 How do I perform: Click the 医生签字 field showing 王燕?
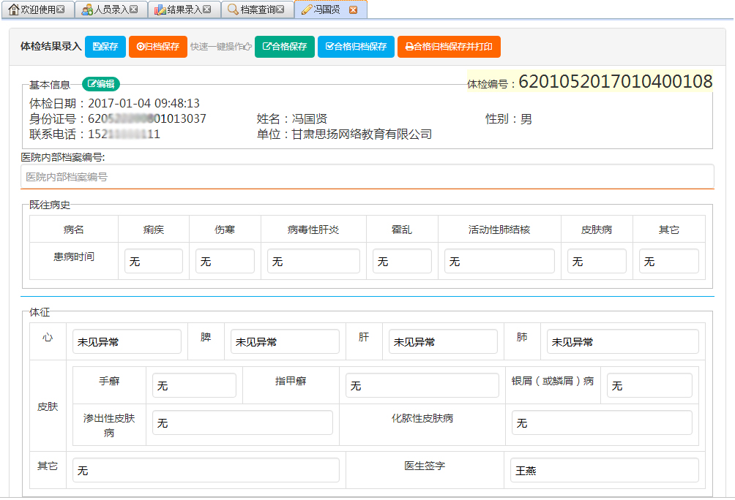click(x=604, y=470)
